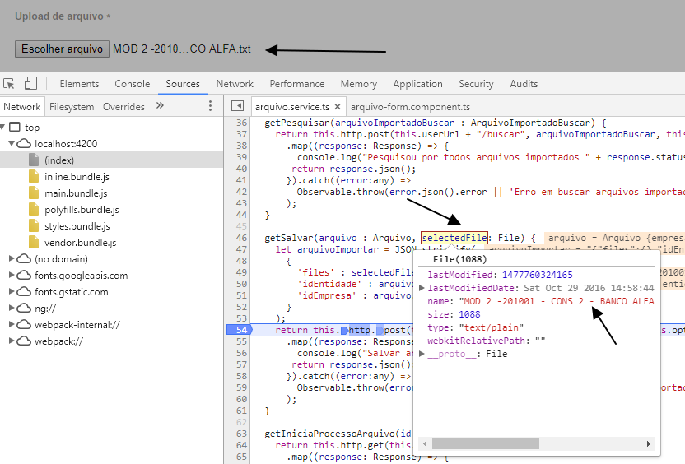Click the highlighted selectedFile parameter
685x464 pixels.
click(x=454, y=238)
